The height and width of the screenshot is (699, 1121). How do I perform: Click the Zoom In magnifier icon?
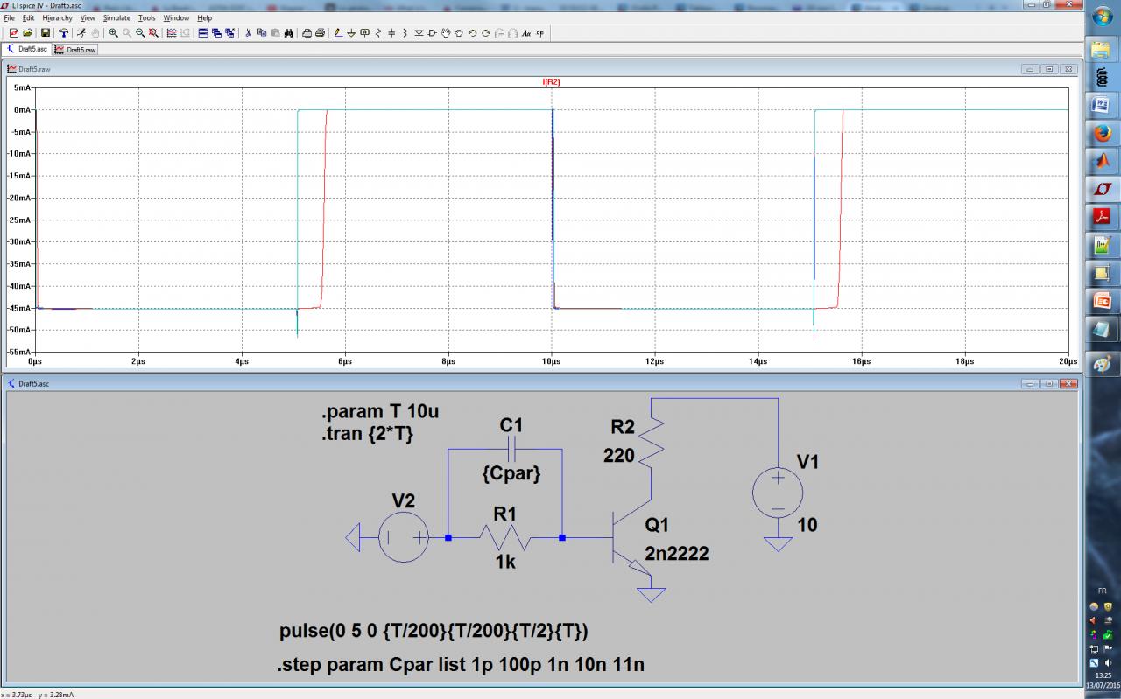[x=114, y=32]
